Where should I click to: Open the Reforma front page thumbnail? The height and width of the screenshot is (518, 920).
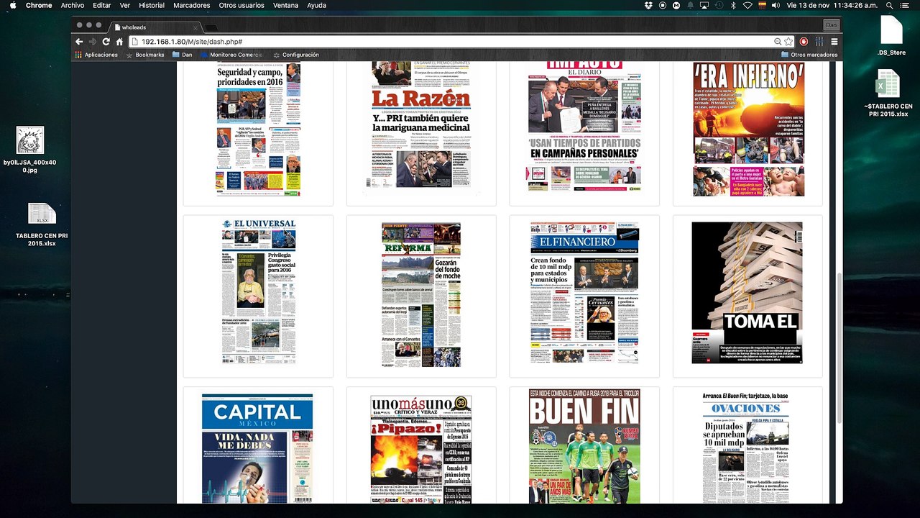click(x=421, y=294)
